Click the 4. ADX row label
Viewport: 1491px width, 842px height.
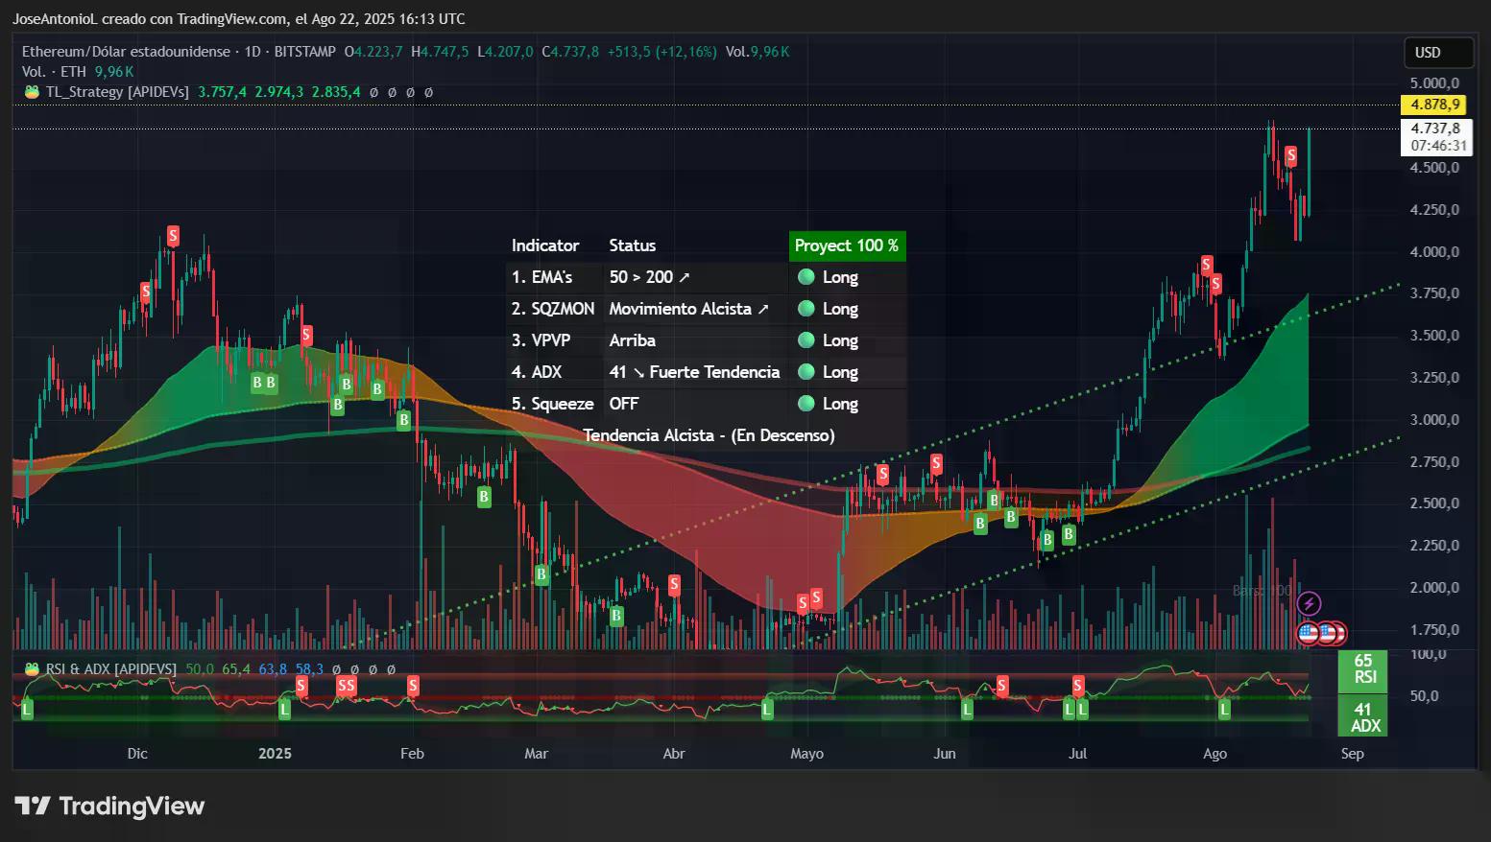(537, 372)
